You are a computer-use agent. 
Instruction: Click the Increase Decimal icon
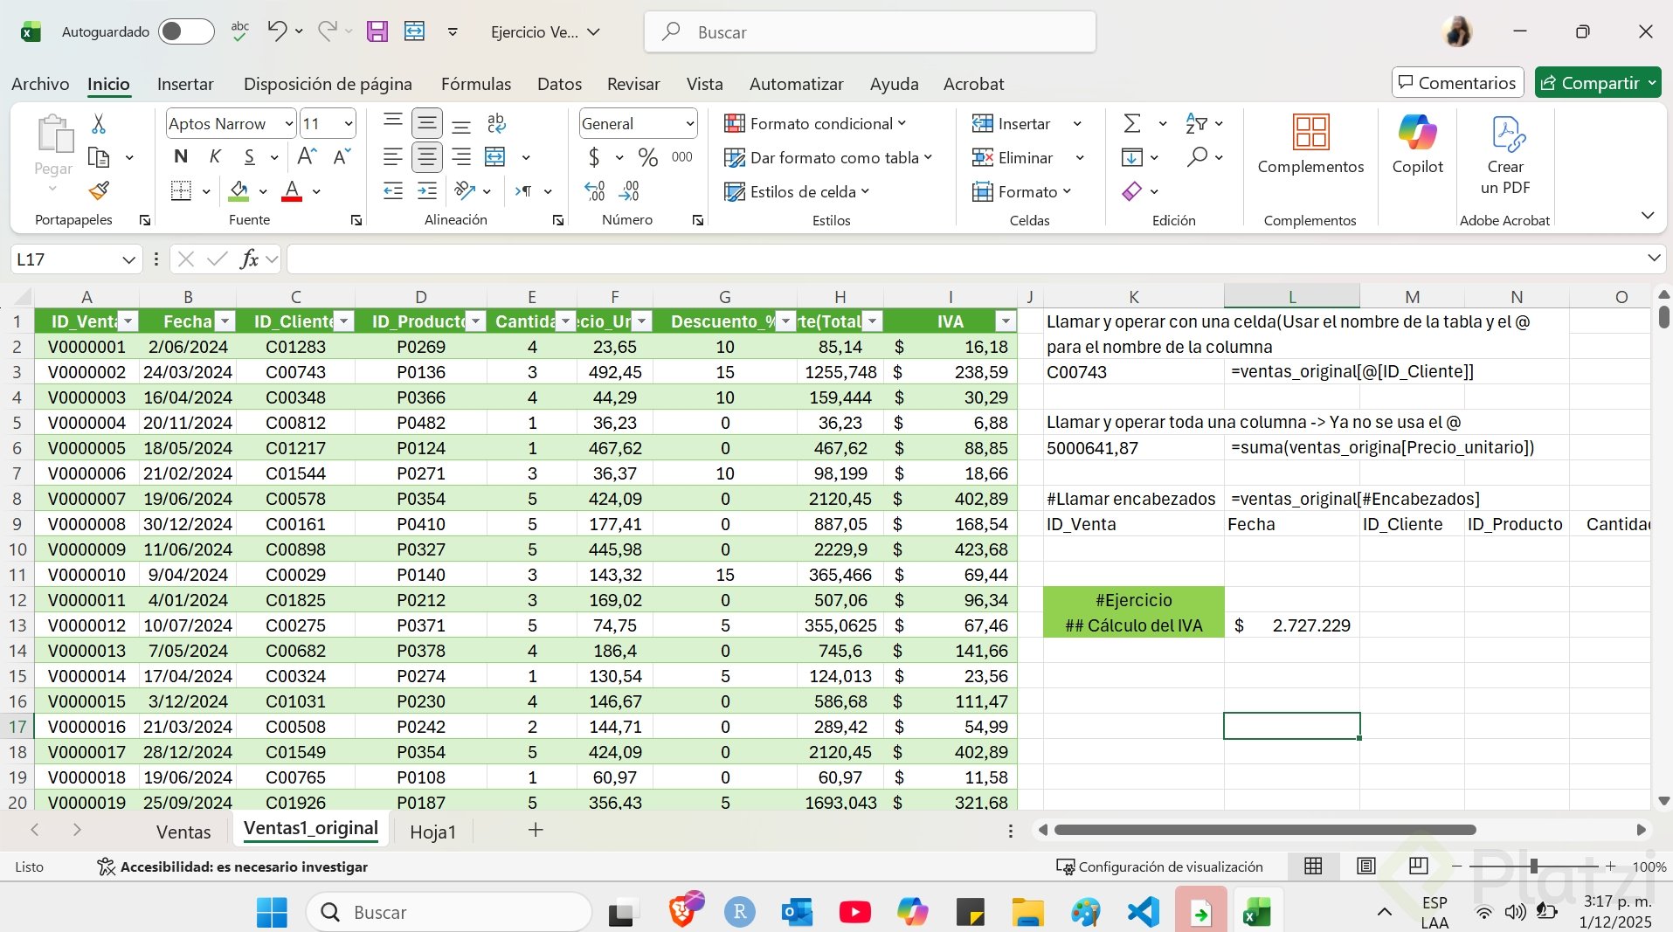[595, 191]
